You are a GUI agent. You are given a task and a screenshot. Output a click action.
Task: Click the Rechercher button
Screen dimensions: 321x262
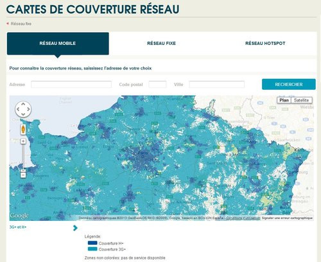click(x=289, y=84)
